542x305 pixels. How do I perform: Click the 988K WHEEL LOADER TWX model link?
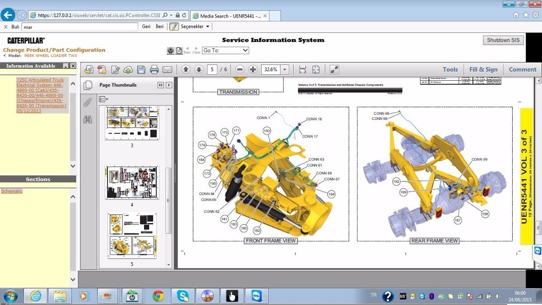point(51,56)
